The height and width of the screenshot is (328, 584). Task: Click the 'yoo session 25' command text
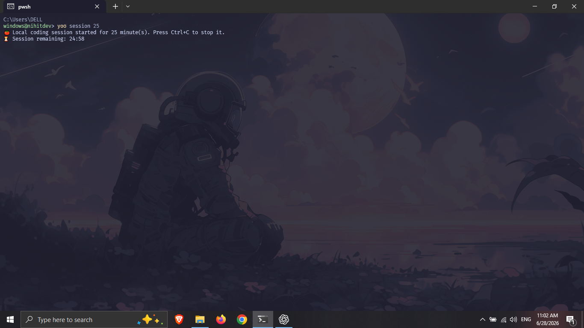pos(78,26)
